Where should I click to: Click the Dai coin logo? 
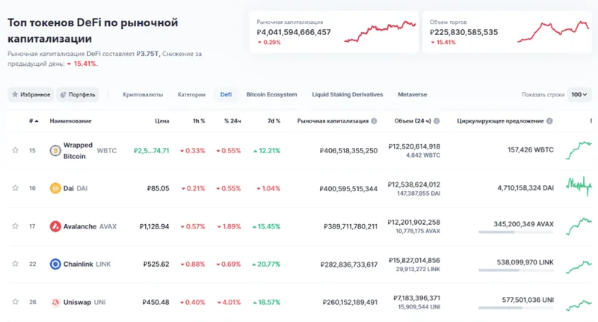[x=55, y=188]
